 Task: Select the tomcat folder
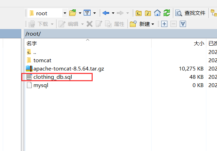[39, 60]
